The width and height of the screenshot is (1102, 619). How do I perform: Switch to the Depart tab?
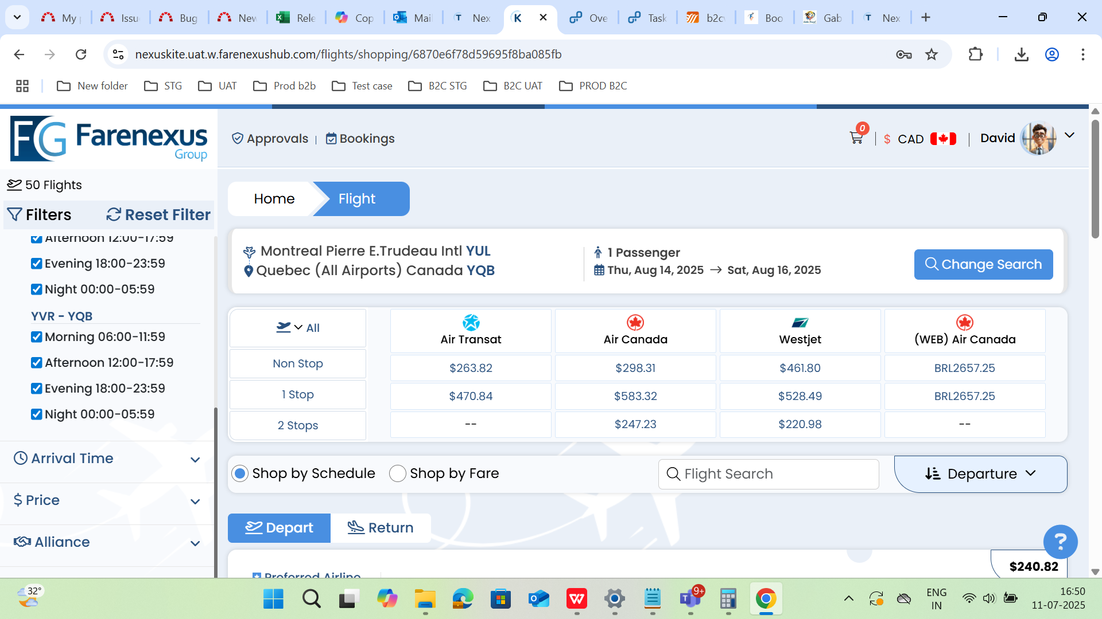click(279, 528)
